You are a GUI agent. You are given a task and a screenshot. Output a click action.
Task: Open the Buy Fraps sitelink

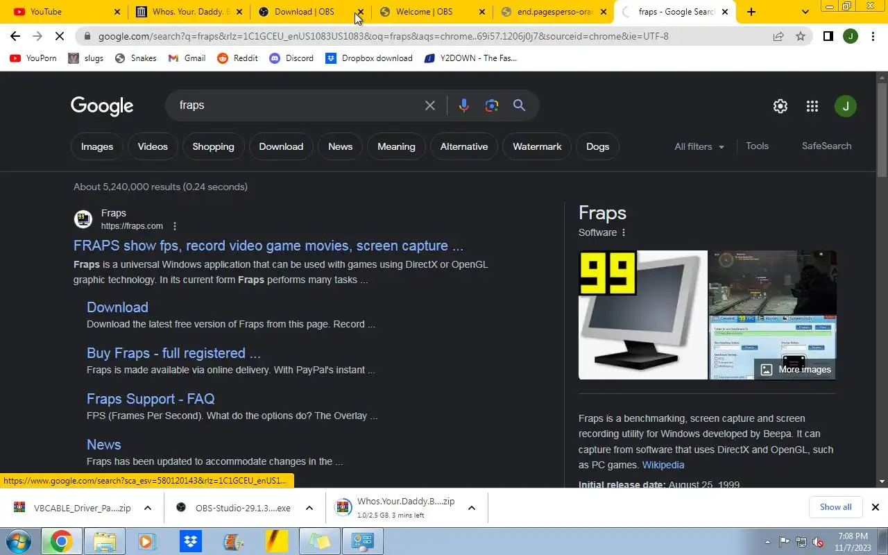pyautogui.click(x=173, y=353)
